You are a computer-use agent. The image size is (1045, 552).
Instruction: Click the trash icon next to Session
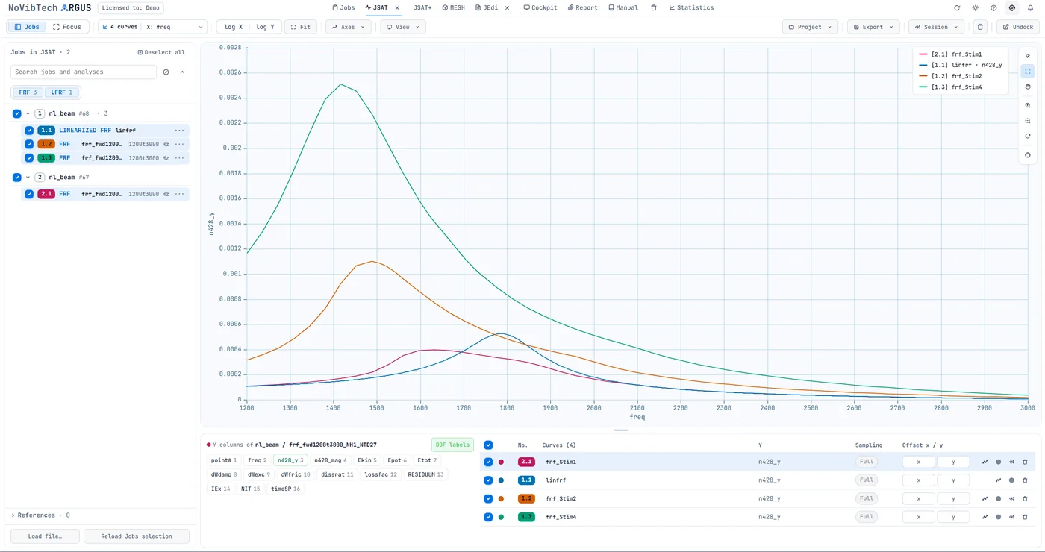[x=981, y=27]
